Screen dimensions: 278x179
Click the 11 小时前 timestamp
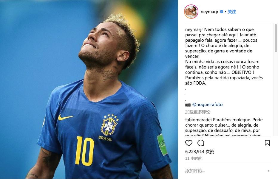coord(193,158)
